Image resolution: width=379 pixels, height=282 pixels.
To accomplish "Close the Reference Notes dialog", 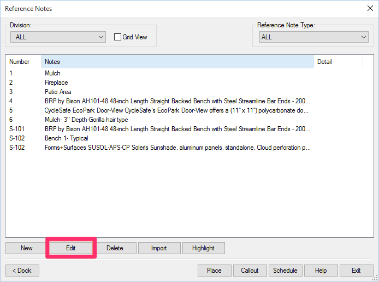I will point(370,8).
